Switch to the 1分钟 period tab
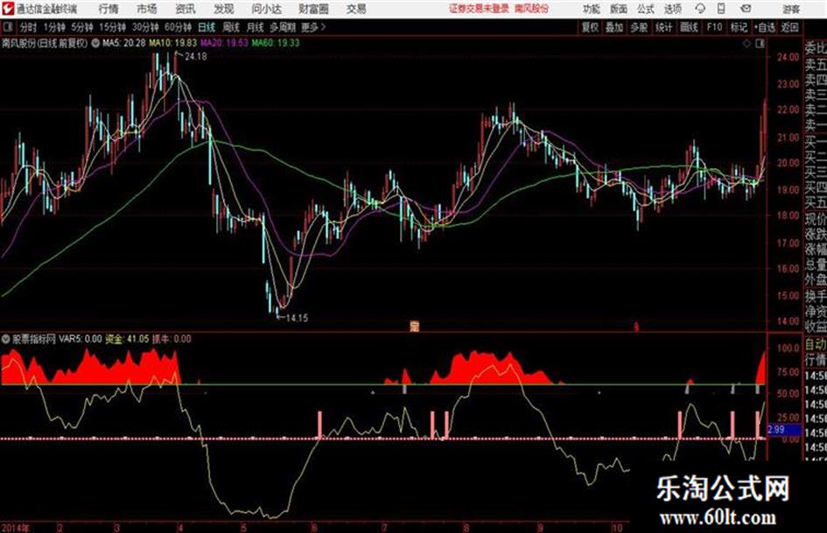Screen dimensions: 827x533 click(x=54, y=27)
